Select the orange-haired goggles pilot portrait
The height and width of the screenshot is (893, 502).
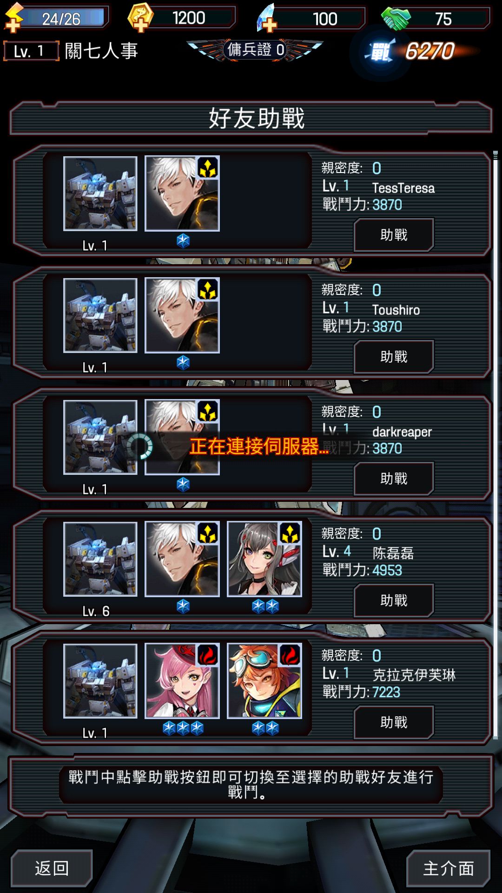click(264, 681)
